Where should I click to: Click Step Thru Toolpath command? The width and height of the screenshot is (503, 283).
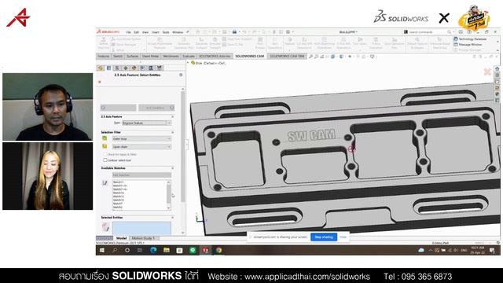click(237, 39)
